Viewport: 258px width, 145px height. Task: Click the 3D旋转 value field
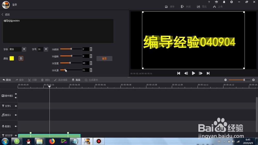tap(86, 56)
